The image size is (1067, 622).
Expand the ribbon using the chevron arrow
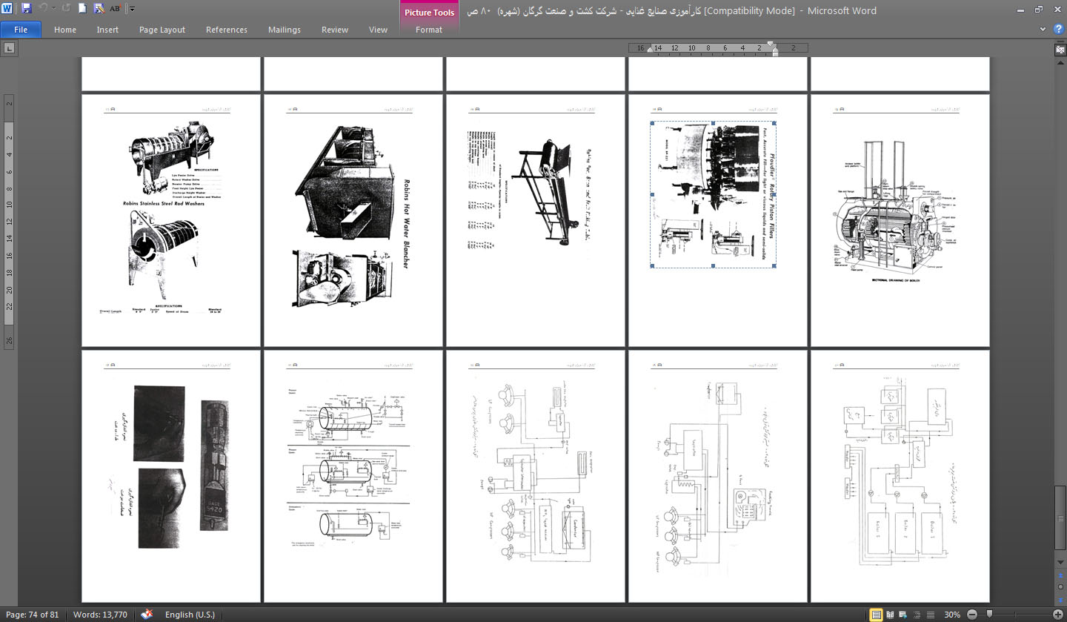pos(1043,30)
